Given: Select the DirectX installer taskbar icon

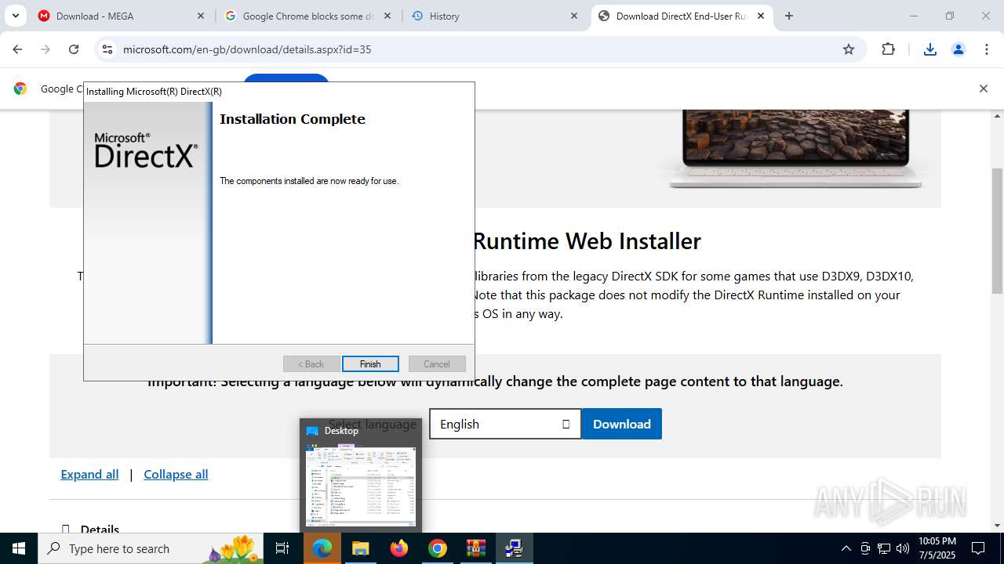Looking at the screenshot, I should point(515,548).
